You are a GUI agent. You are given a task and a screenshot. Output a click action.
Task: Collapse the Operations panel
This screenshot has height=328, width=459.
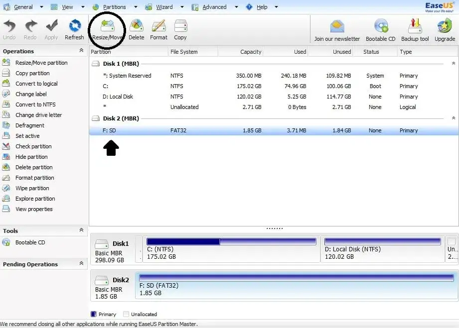(x=81, y=51)
